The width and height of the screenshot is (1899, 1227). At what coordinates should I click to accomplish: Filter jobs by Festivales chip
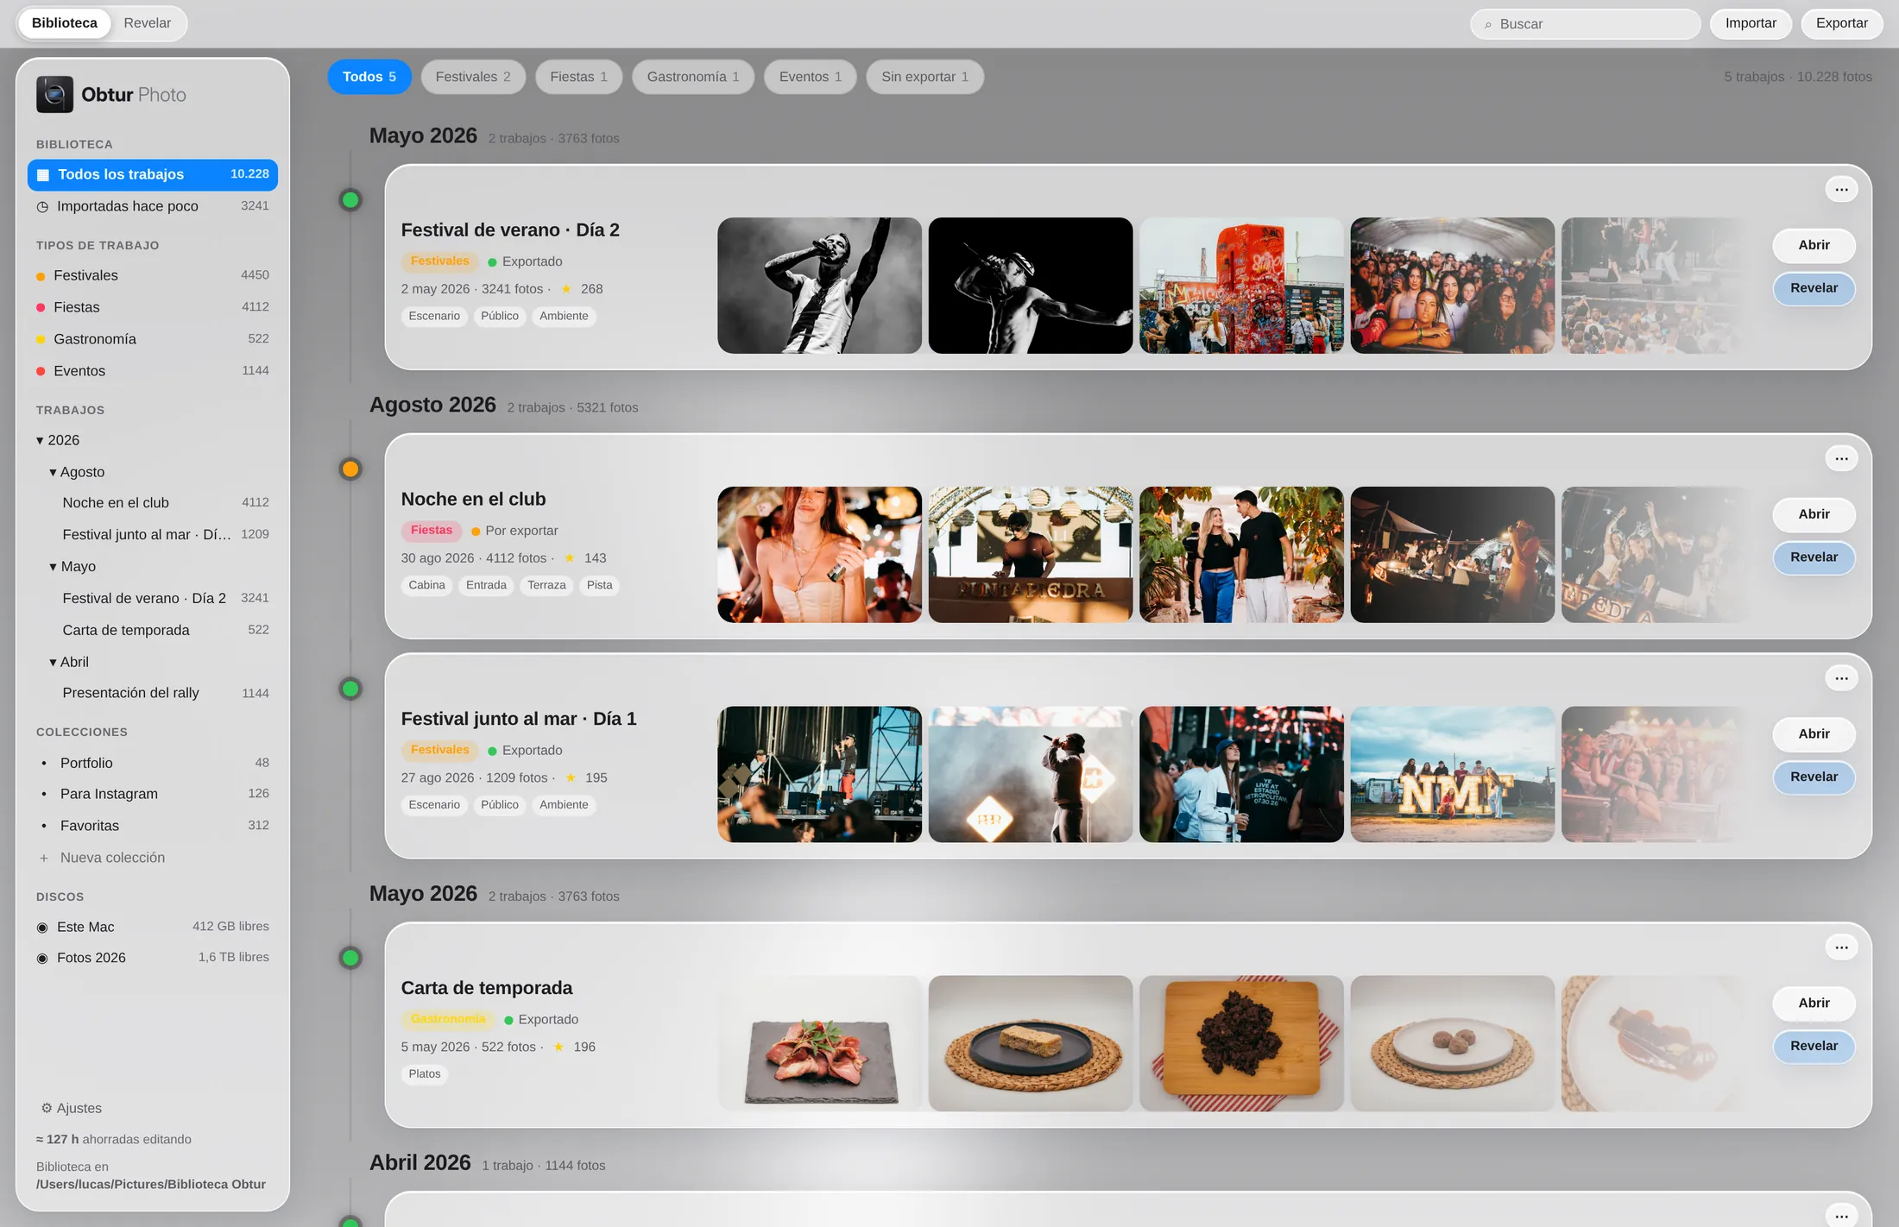pos(473,77)
